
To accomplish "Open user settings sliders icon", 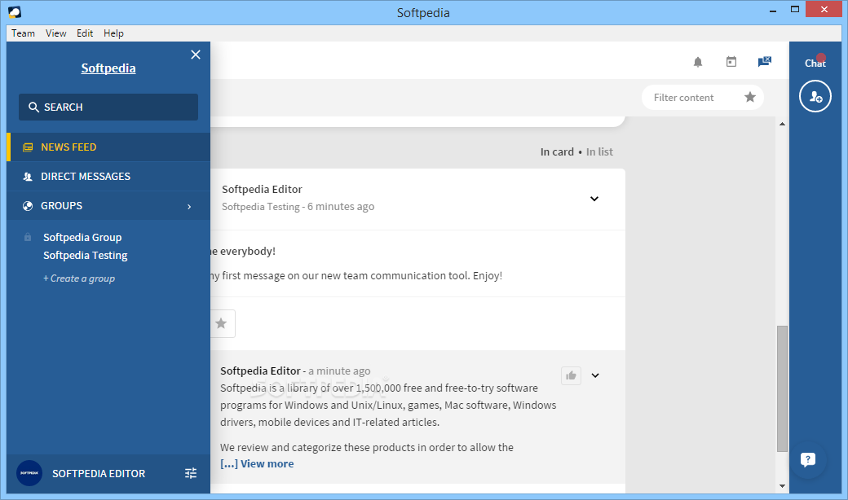I will tap(191, 474).
